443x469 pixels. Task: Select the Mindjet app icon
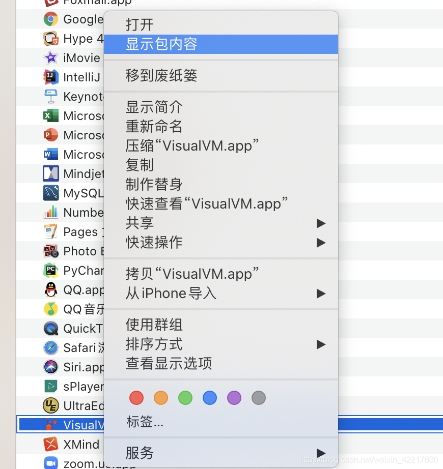51,174
